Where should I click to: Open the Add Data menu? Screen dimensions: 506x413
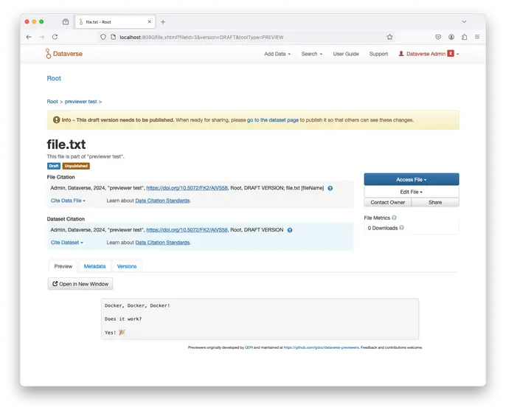click(x=277, y=54)
